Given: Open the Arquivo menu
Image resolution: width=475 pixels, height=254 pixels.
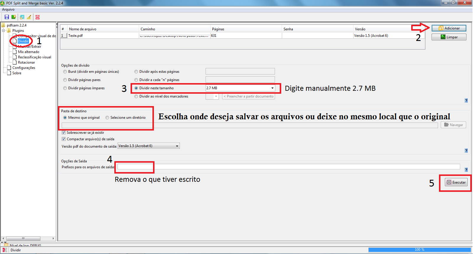Looking at the screenshot, I should 8,9.
